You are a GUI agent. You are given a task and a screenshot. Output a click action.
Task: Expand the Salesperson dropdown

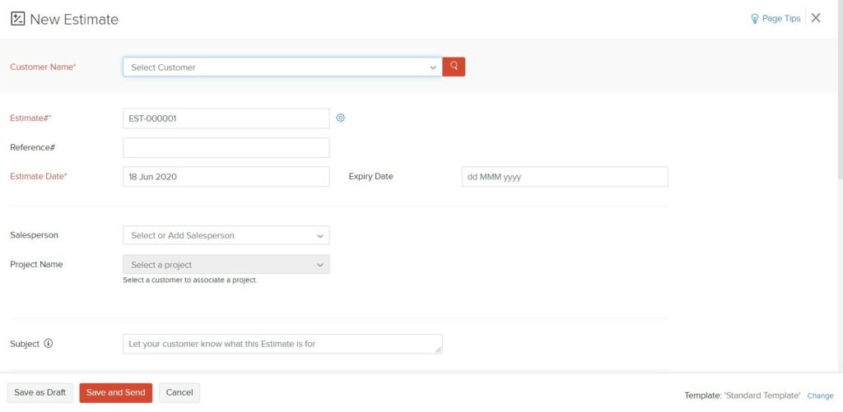(x=226, y=235)
